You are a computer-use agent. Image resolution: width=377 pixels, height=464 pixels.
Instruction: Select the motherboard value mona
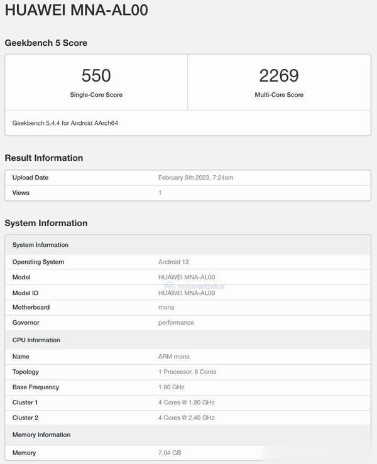[x=166, y=308]
